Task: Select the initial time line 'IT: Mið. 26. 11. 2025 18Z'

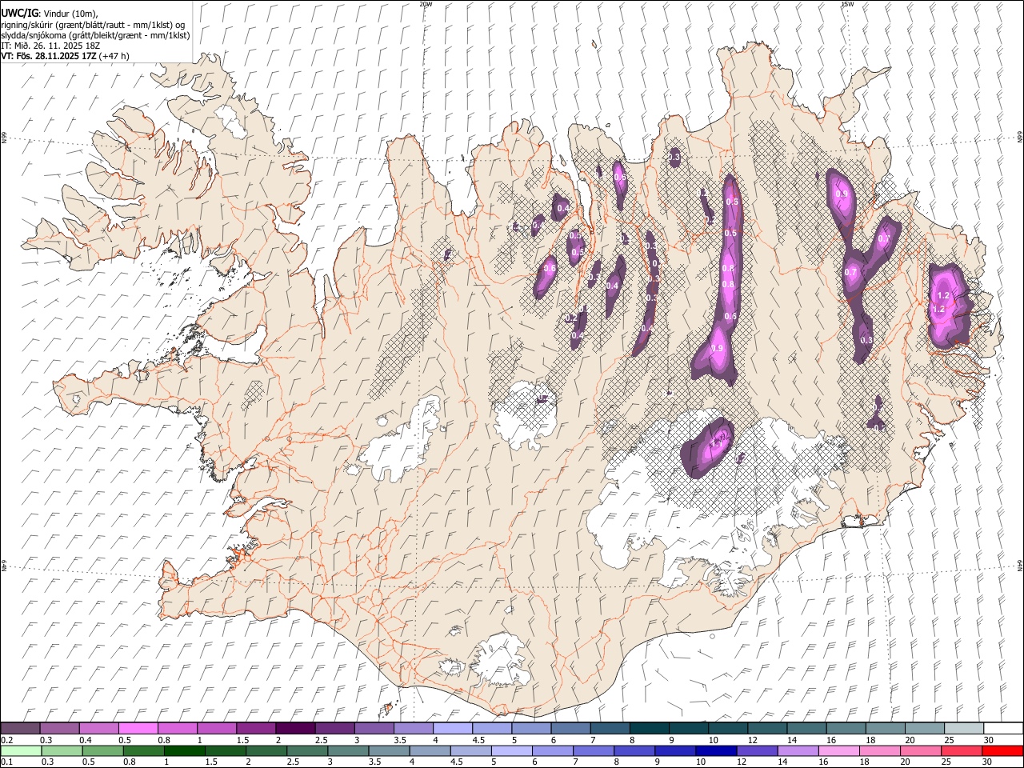Action: [50, 46]
